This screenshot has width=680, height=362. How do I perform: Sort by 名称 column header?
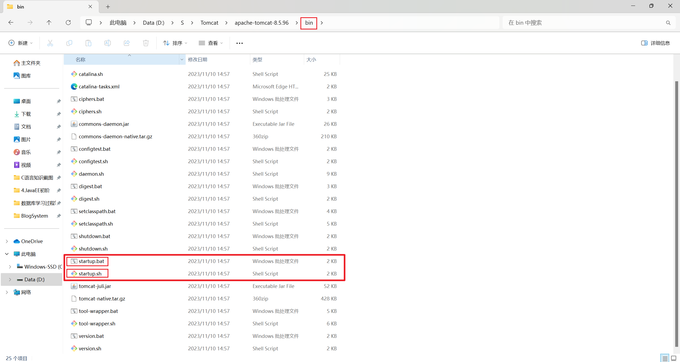pos(122,60)
